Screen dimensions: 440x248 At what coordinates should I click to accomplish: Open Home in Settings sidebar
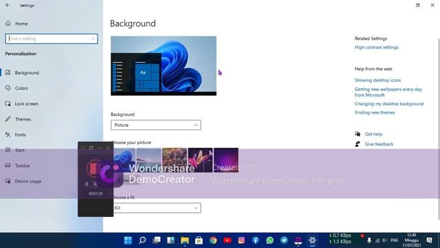(x=16, y=23)
